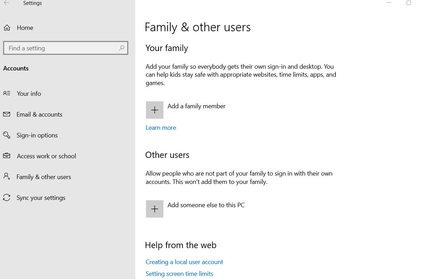This screenshot has height=279, width=422.
Task: Click the Access work or school briefcase icon
Action: 7,156
